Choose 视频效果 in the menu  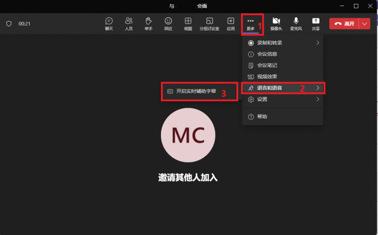267,77
